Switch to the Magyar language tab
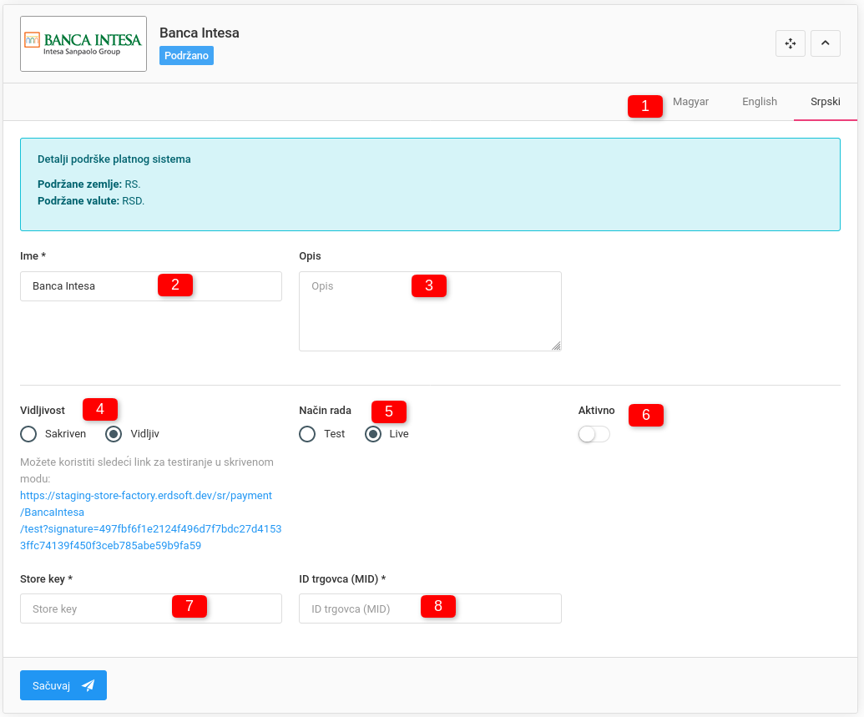Image resolution: width=864 pixels, height=717 pixels. click(690, 102)
